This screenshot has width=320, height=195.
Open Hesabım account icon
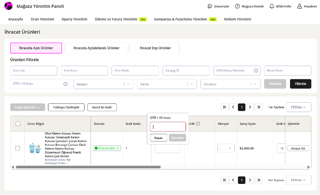(299, 6)
